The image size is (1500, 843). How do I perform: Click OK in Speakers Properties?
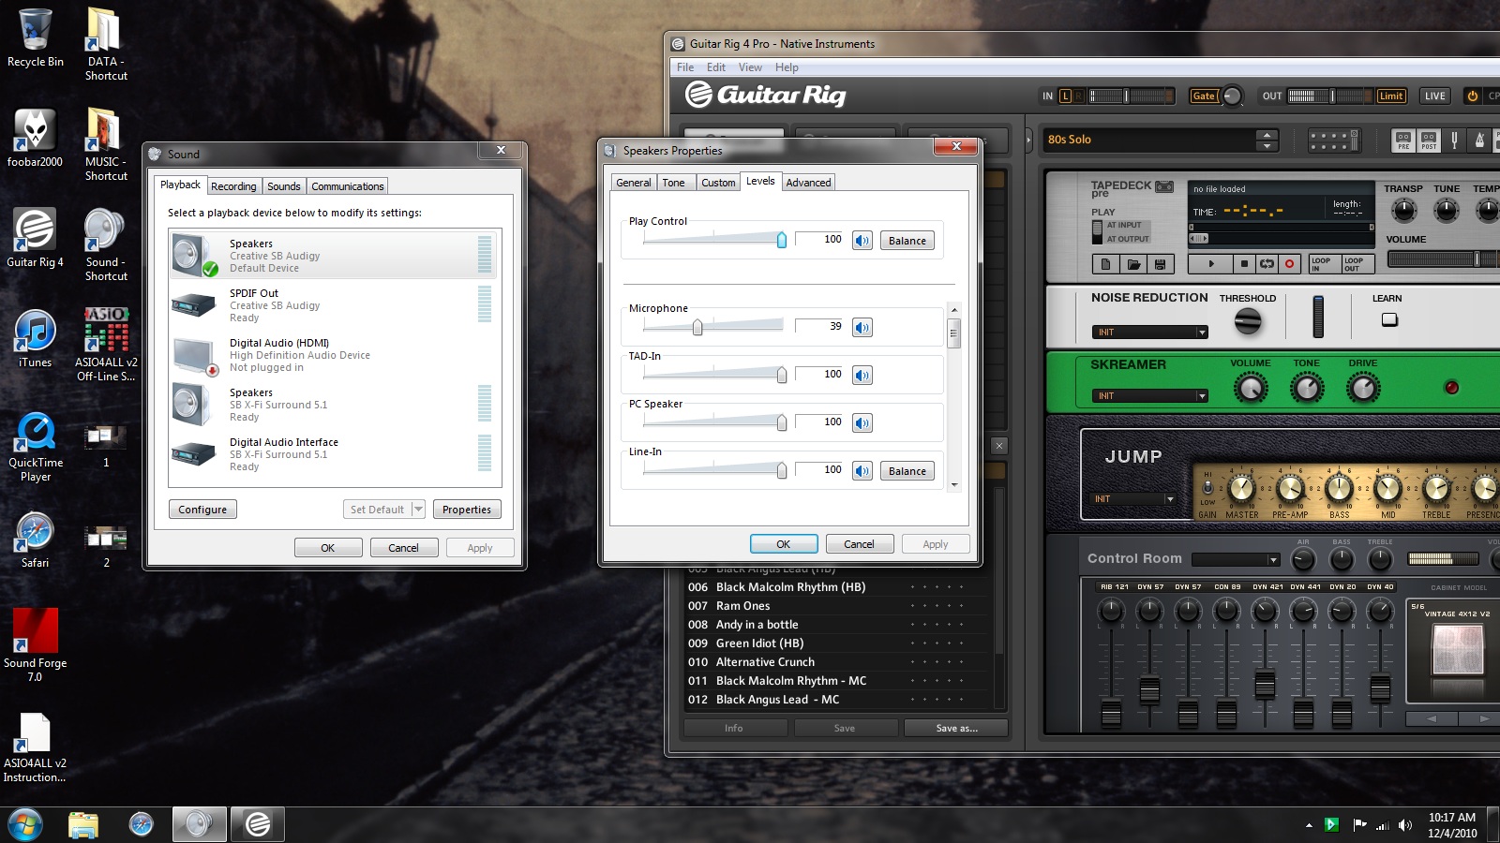click(784, 544)
